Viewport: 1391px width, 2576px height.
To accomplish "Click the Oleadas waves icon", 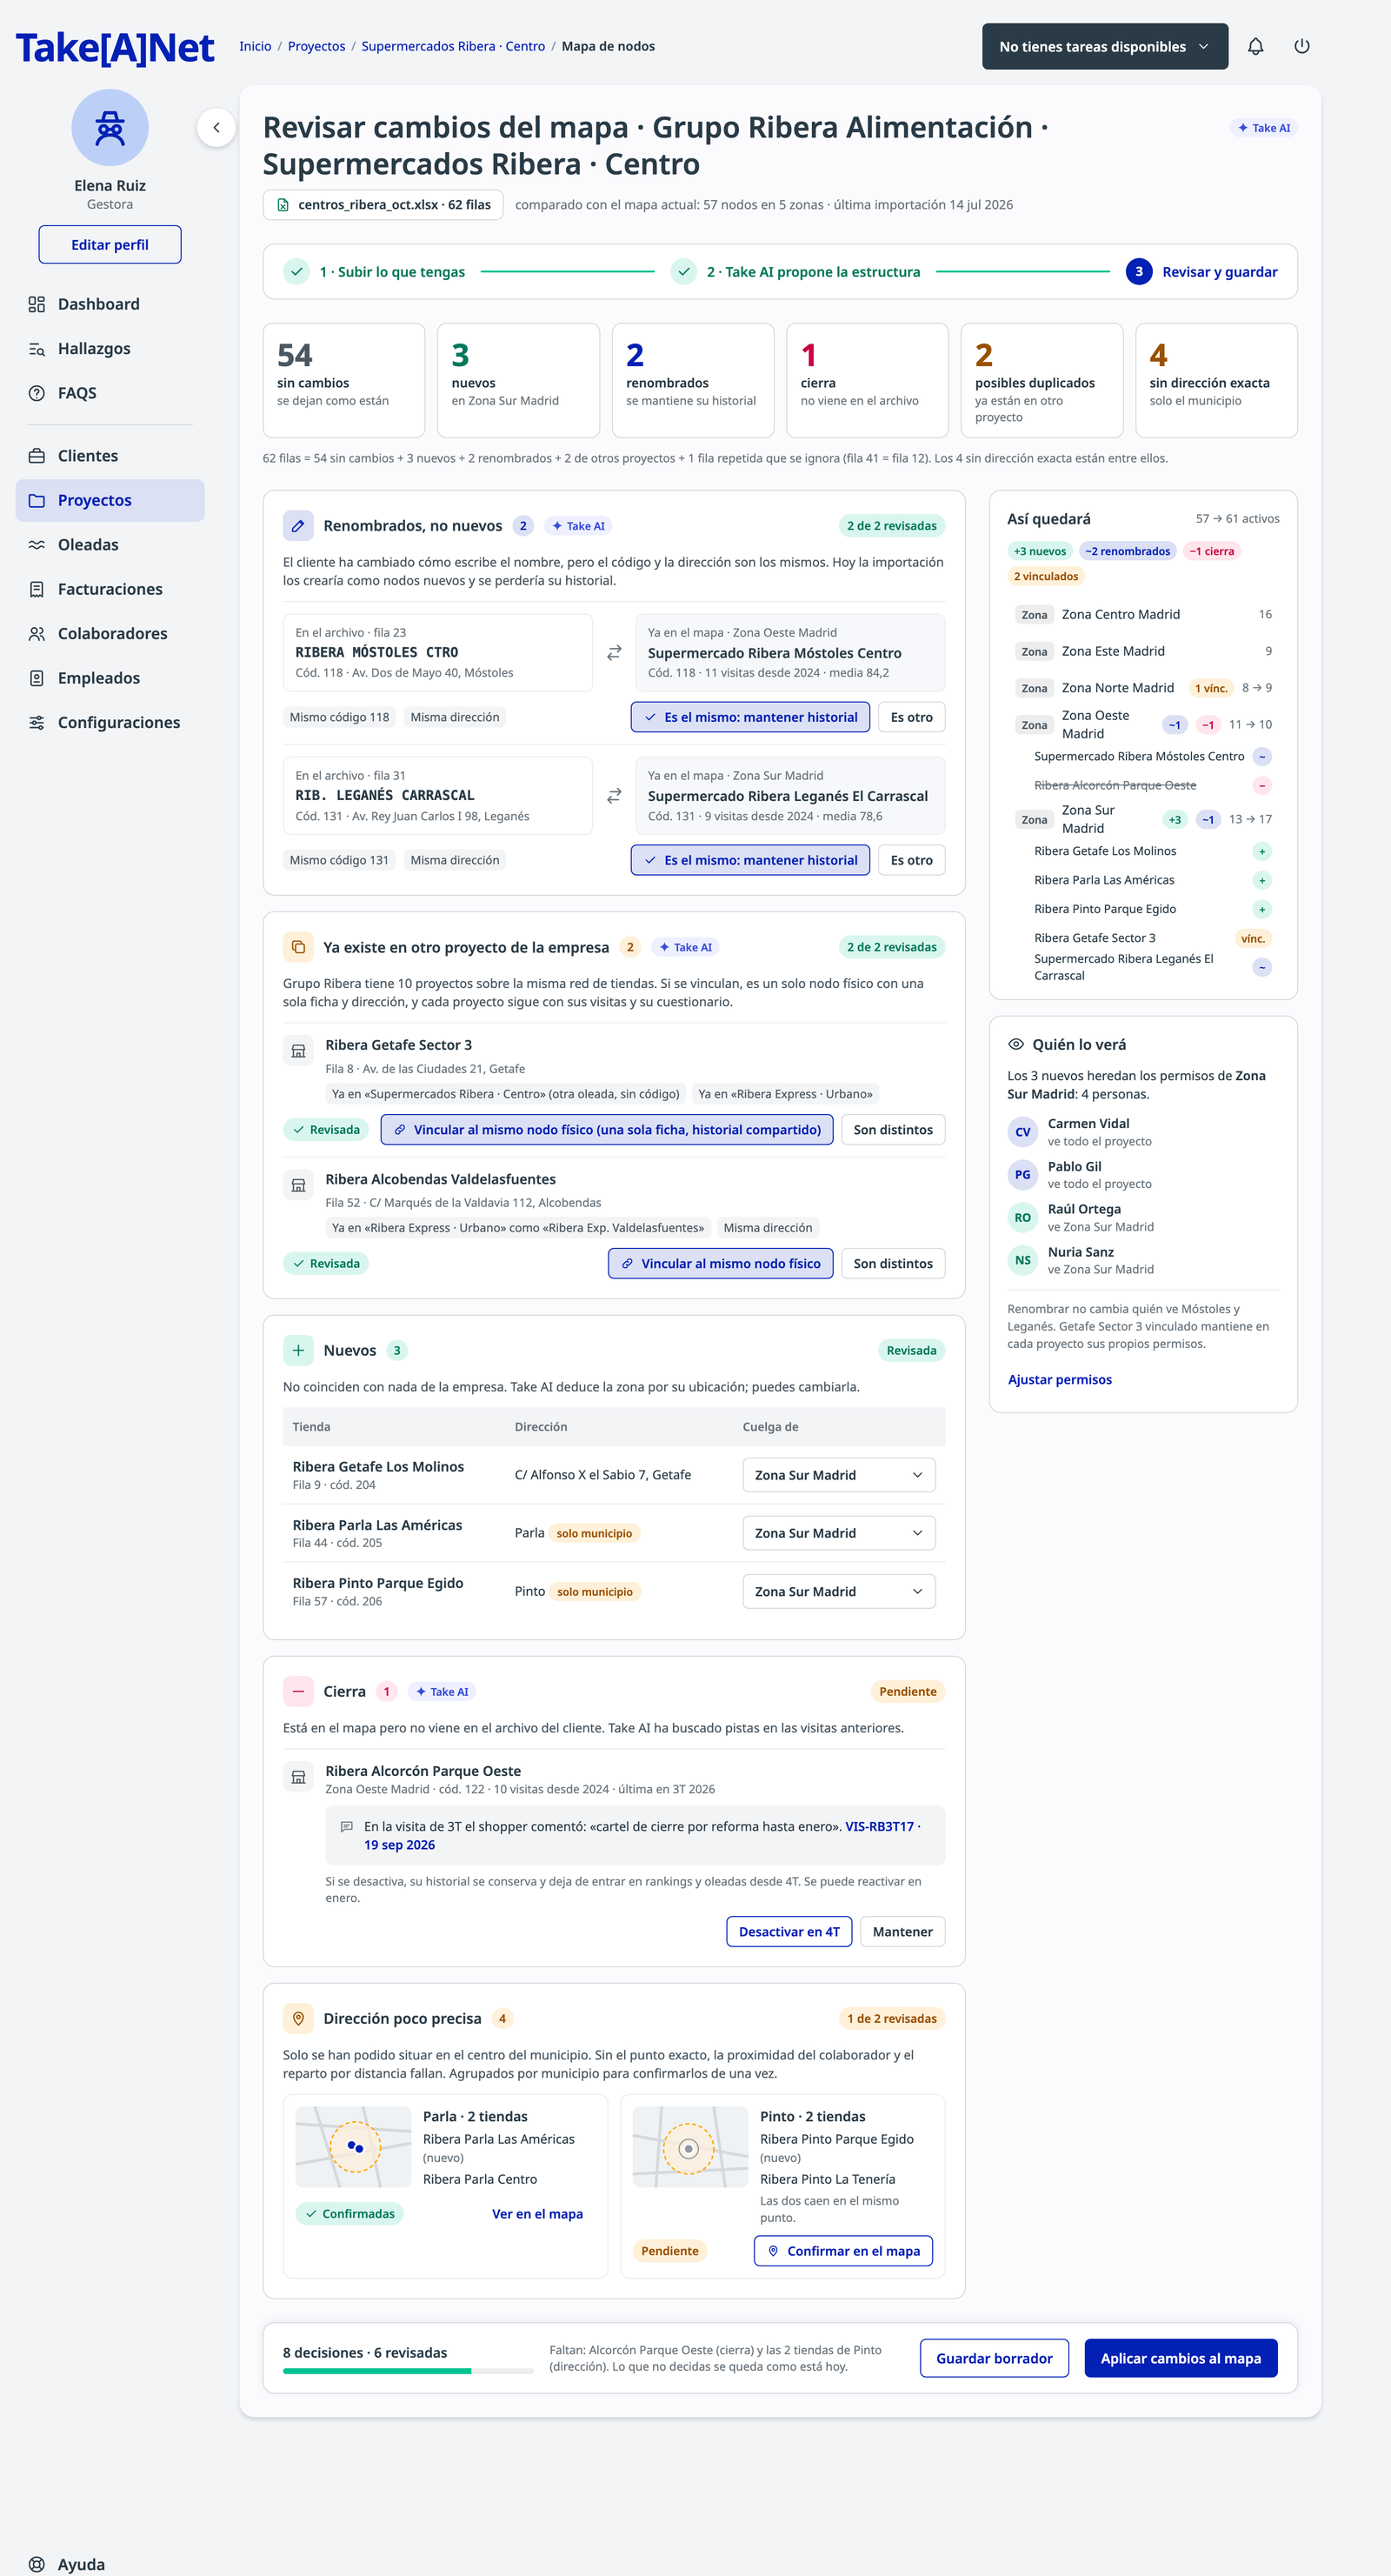I will (37, 545).
